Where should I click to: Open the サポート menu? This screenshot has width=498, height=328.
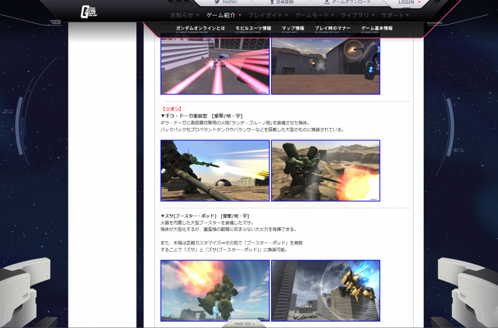pyautogui.click(x=395, y=15)
